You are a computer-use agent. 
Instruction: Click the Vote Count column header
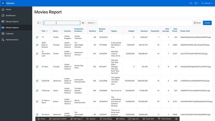pyautogui.click(x=175, y=30)
